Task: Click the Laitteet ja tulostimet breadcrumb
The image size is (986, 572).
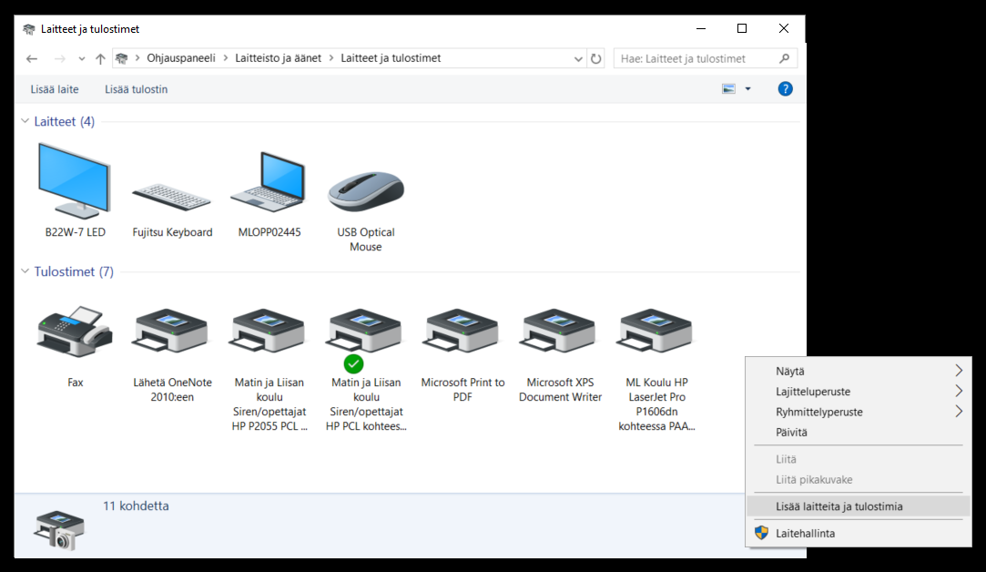Action: coord(391,58)
